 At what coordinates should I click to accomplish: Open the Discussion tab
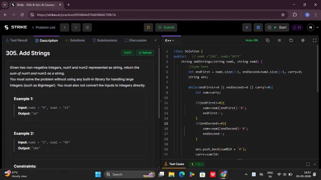click(x=135, y=41)
